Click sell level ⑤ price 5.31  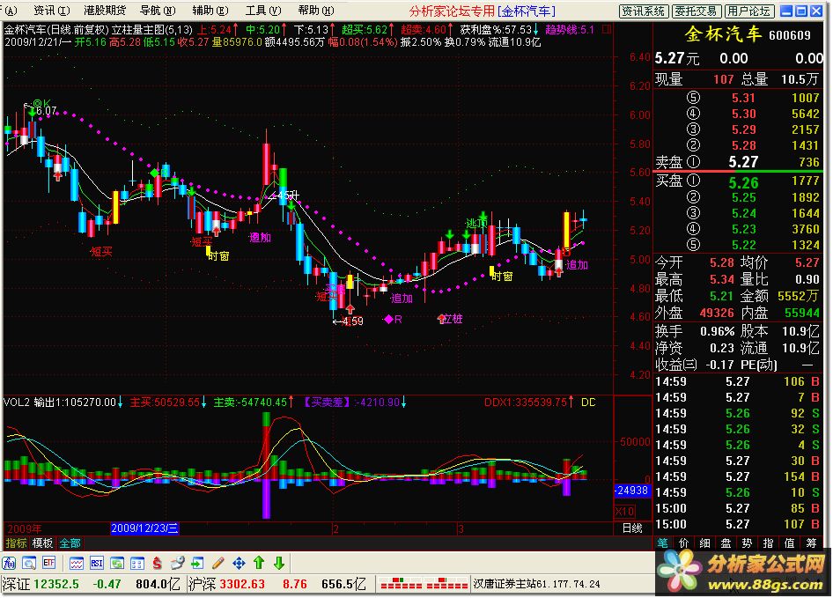743,98
